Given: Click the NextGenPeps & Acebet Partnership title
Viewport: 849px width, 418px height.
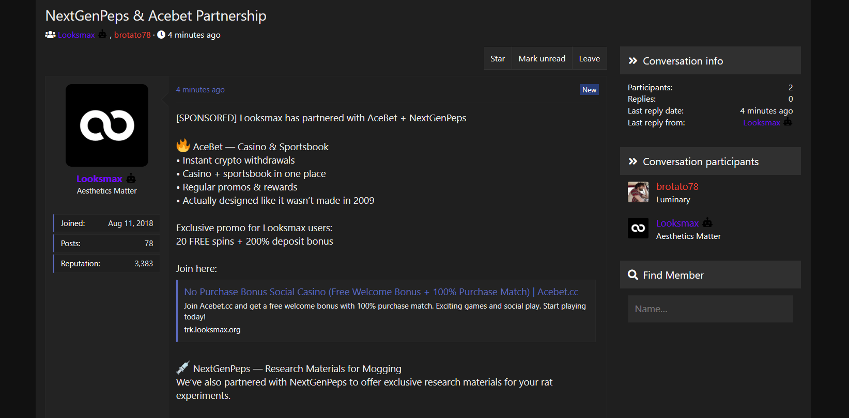Looking at the screenshot, I should point(156,16).
